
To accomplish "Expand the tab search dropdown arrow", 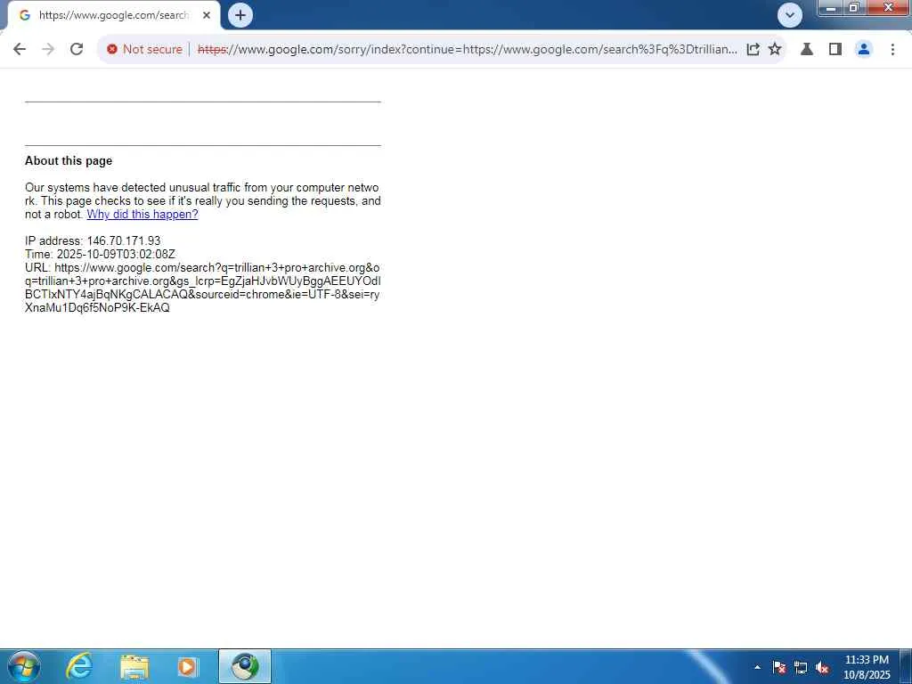I will (790, 15).
